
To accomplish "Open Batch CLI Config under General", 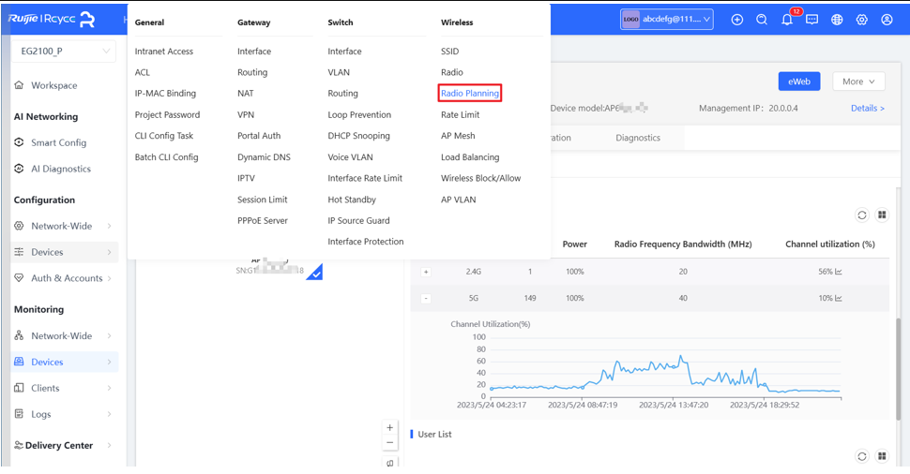I will pos(167,157).
